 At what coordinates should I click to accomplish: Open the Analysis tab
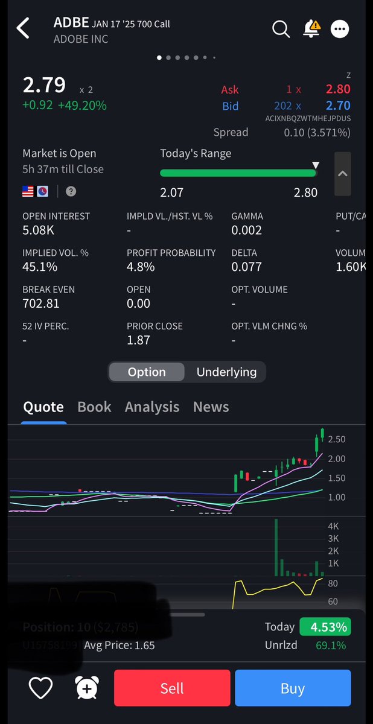pos(152,407)
